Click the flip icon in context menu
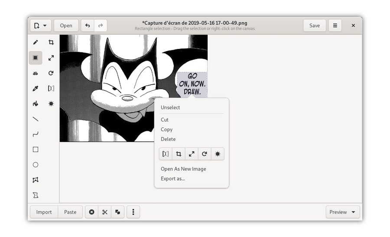 [x=166, y=154]
